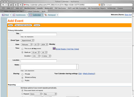Expand the Mail tab dropdown arrow
The image size is (134, 97).
10,15
